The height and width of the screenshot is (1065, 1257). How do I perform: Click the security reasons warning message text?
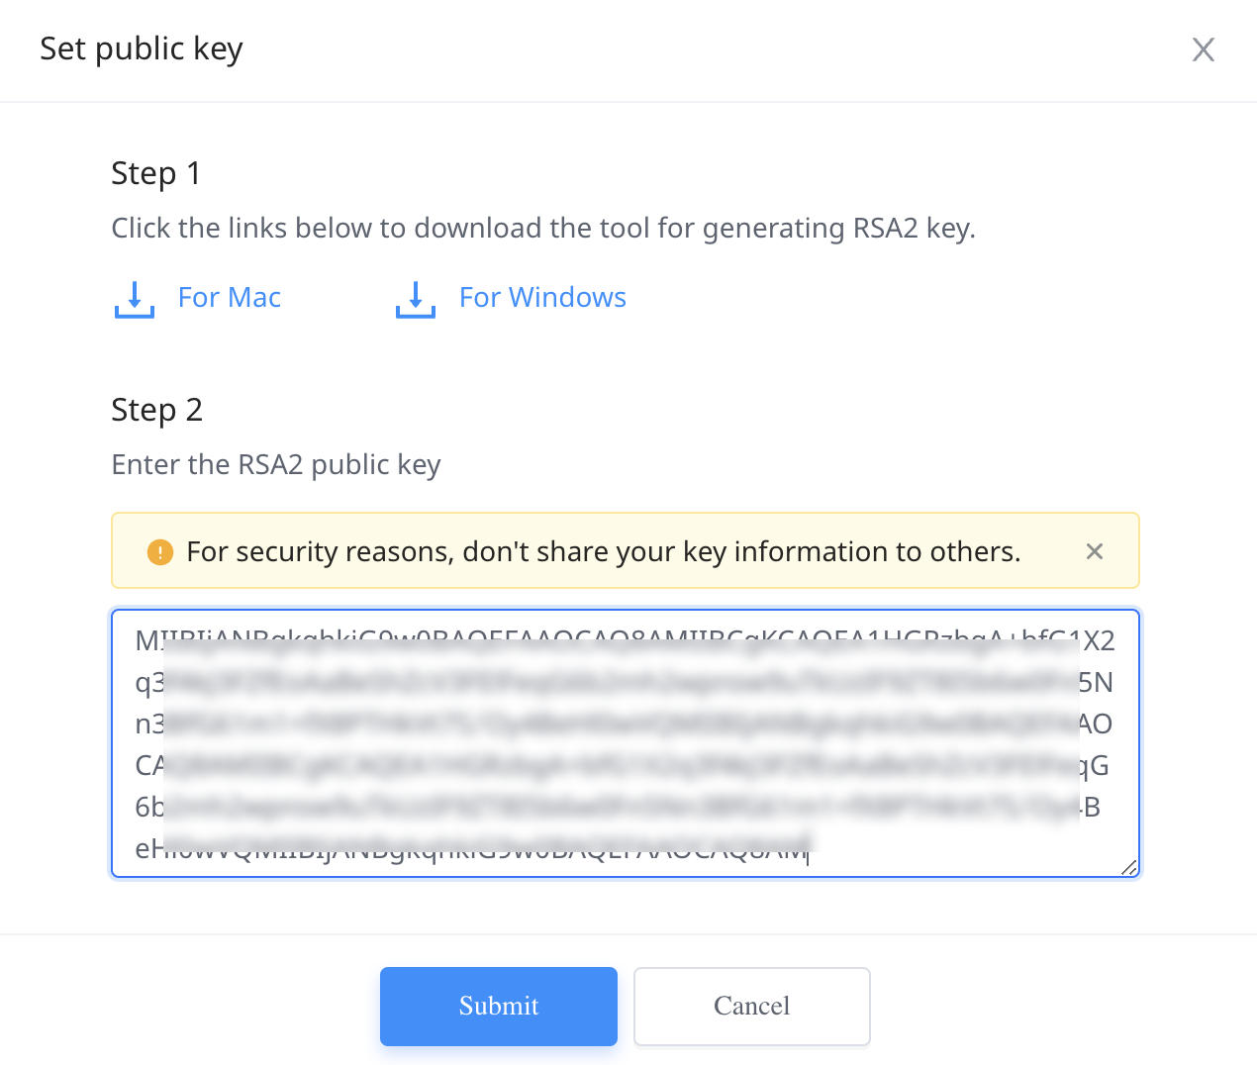tap(604, 551)
